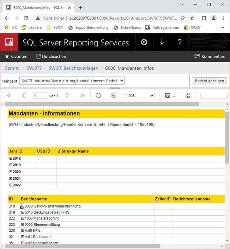Expand the 2022 year row

click(x=11, y=185)
